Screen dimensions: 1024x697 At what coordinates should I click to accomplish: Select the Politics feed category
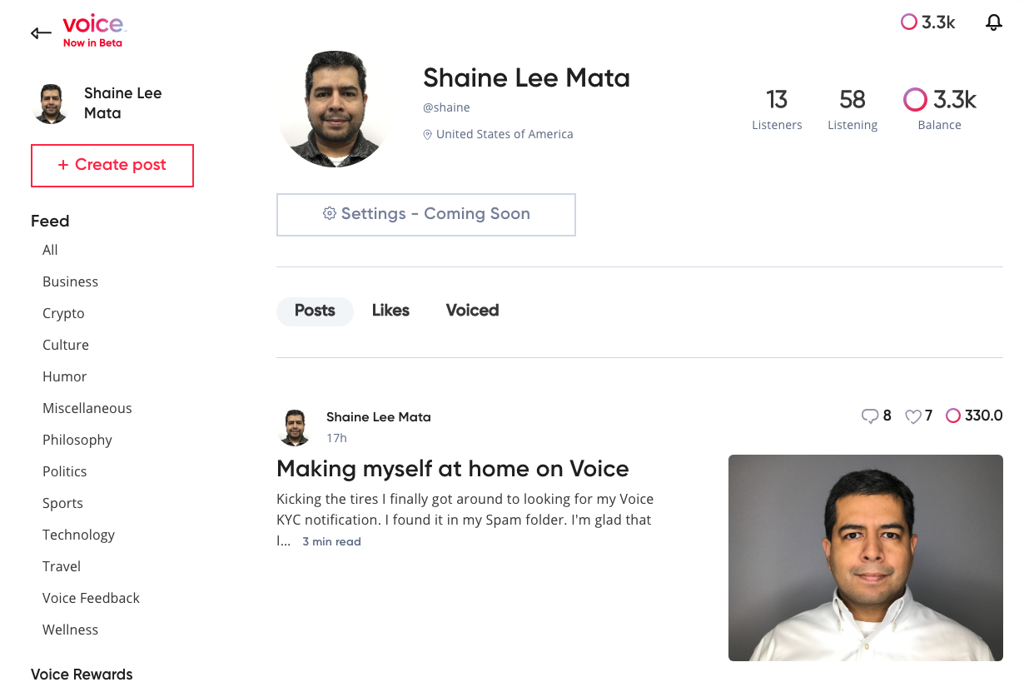[65, 471]
